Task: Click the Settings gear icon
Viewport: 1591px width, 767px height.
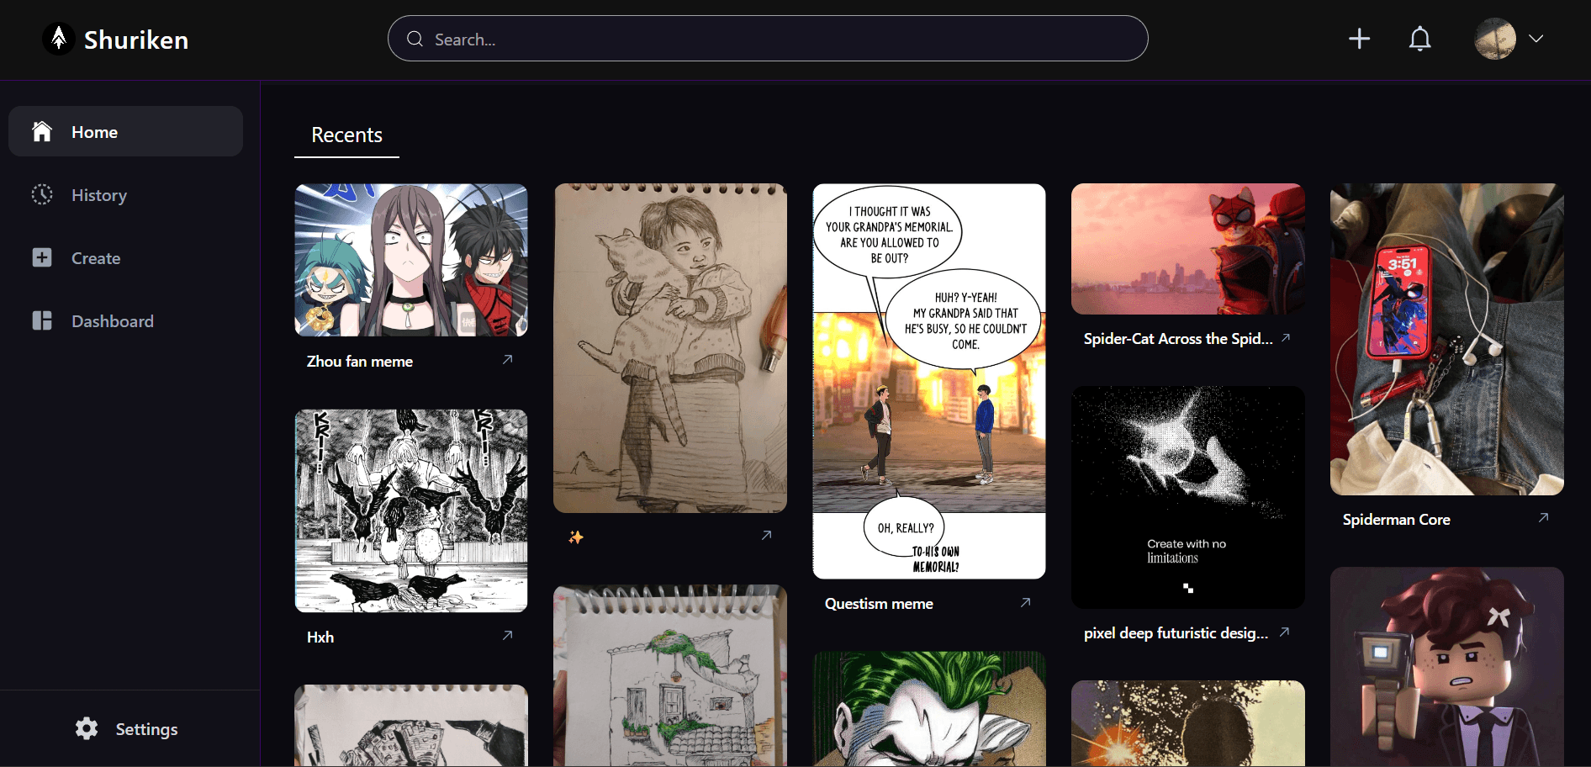Action: [87, 728]
